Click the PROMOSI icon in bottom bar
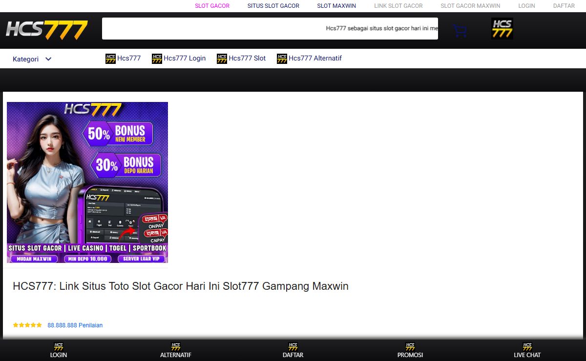This screenshot has width=586, height=361. pyautogui.click(x=410, y=346)
